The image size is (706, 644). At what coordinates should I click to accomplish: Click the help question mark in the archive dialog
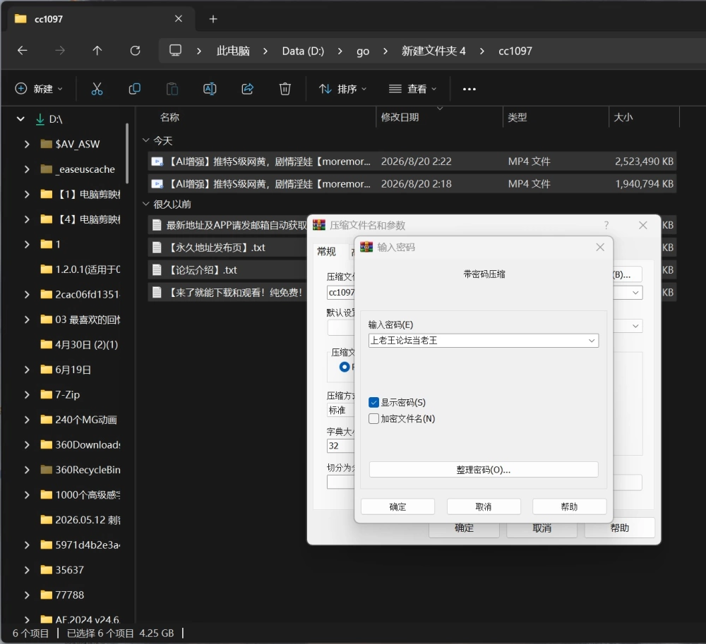coord(606,225)
